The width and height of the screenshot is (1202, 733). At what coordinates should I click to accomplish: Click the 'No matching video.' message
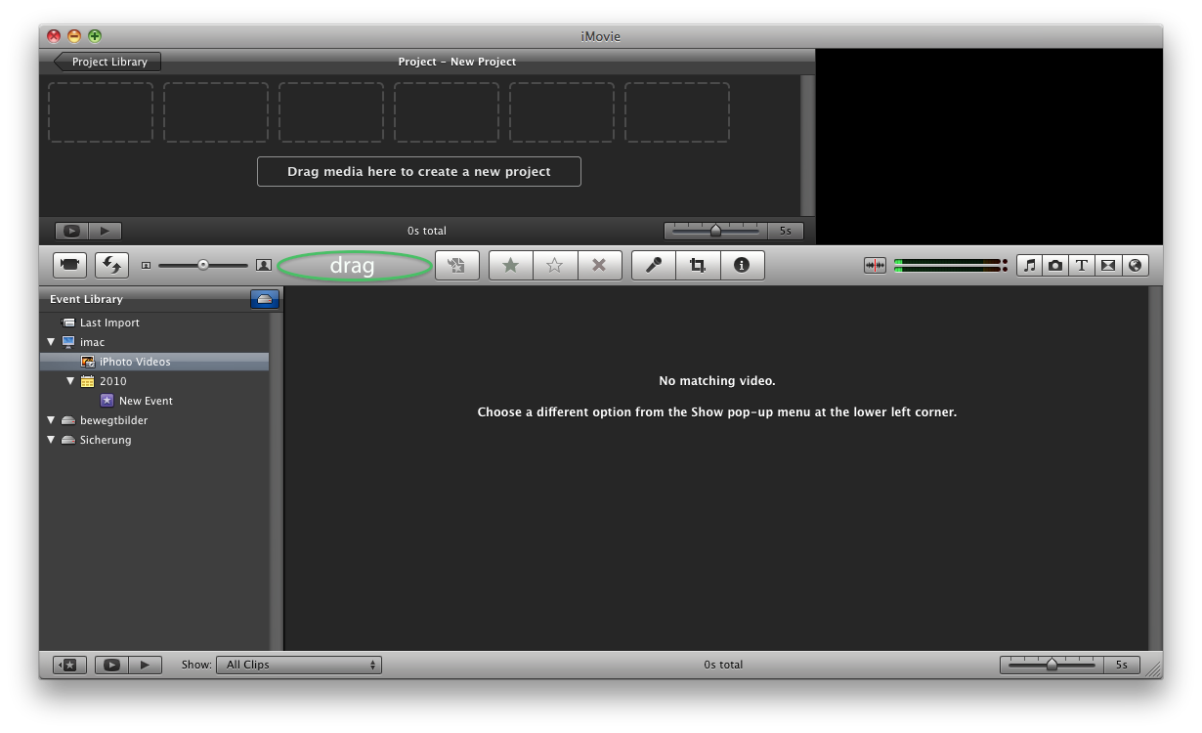717,381
